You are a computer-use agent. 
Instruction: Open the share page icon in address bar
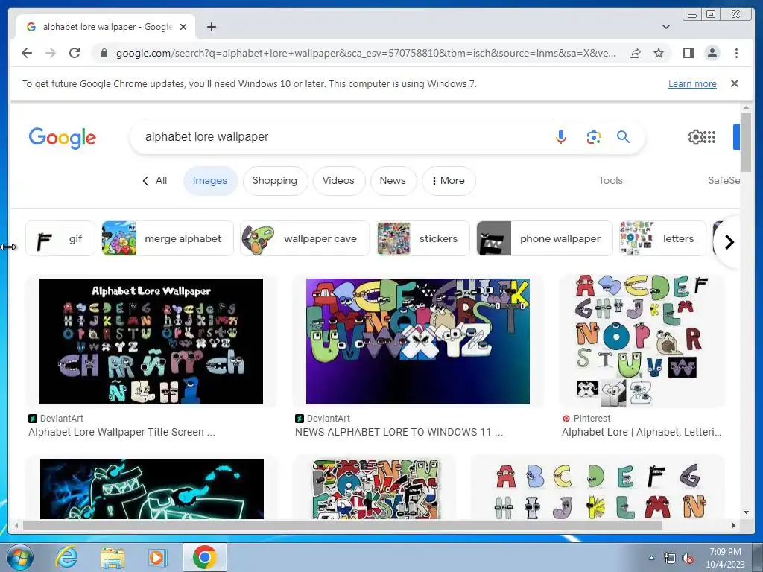pos(635,53)
